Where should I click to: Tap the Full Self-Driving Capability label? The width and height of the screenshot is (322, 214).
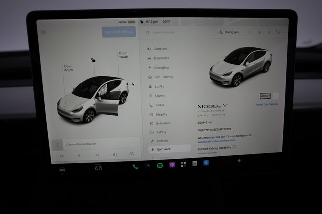[215, 148]
